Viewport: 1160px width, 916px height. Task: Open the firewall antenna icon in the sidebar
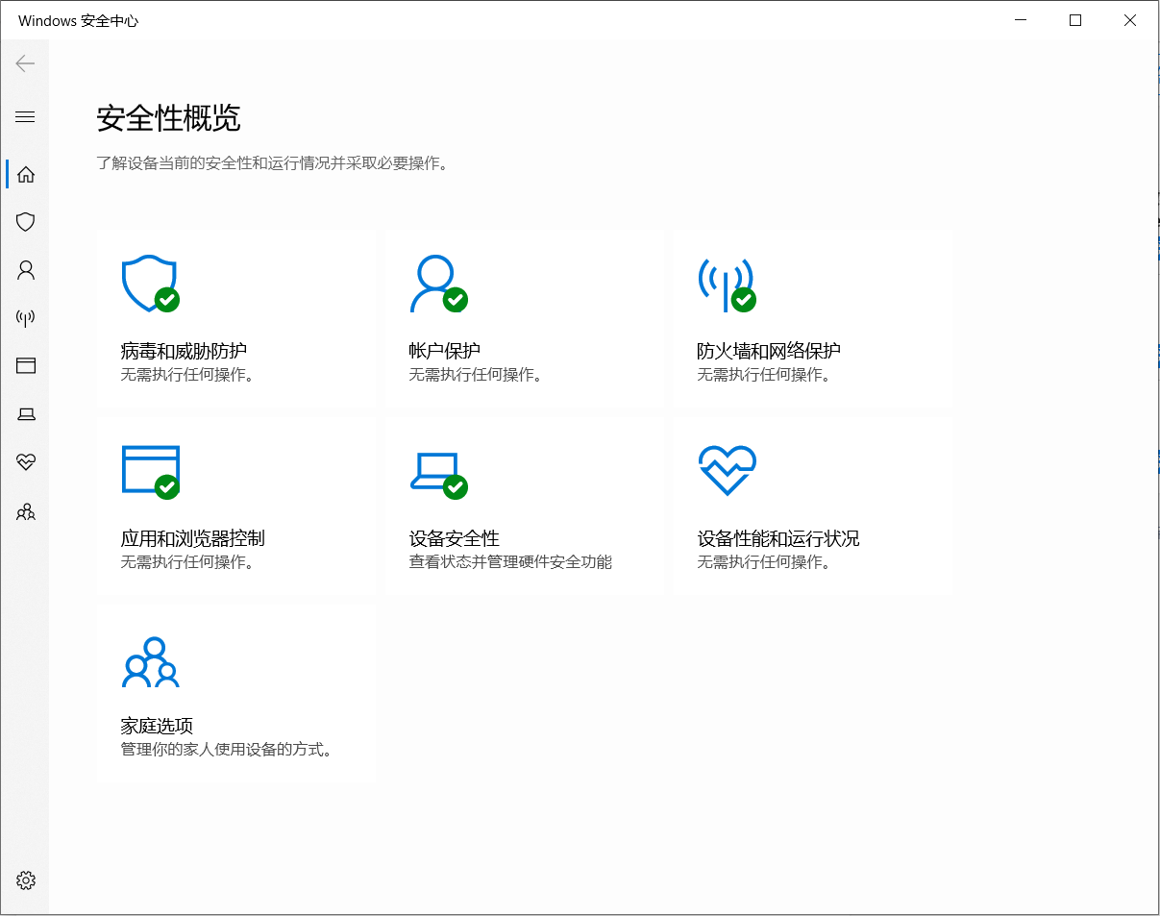click(x=26, y=317)
